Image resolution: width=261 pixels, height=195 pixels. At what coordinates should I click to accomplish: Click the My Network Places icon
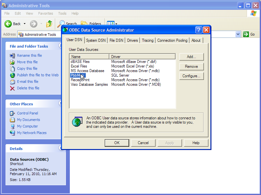click(x=12, y=133)
